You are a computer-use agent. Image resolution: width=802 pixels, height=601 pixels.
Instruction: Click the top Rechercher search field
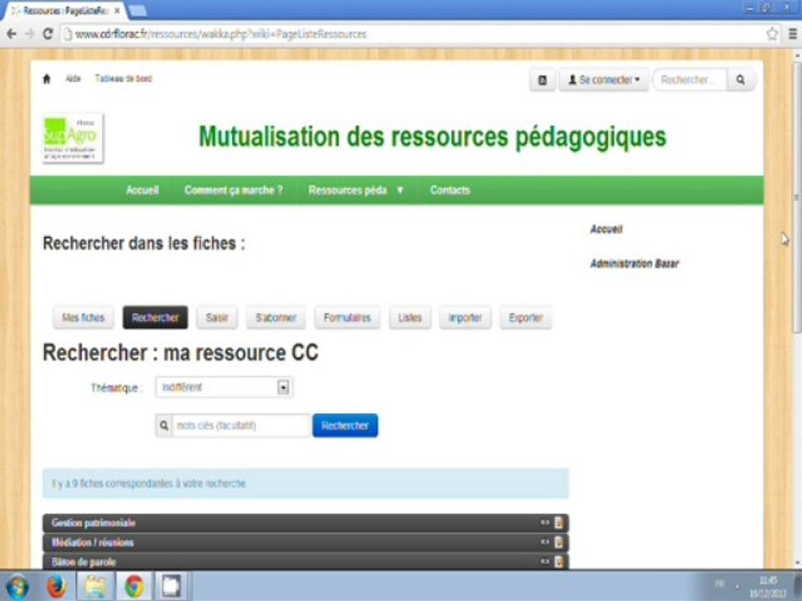(x=690, y=80)
